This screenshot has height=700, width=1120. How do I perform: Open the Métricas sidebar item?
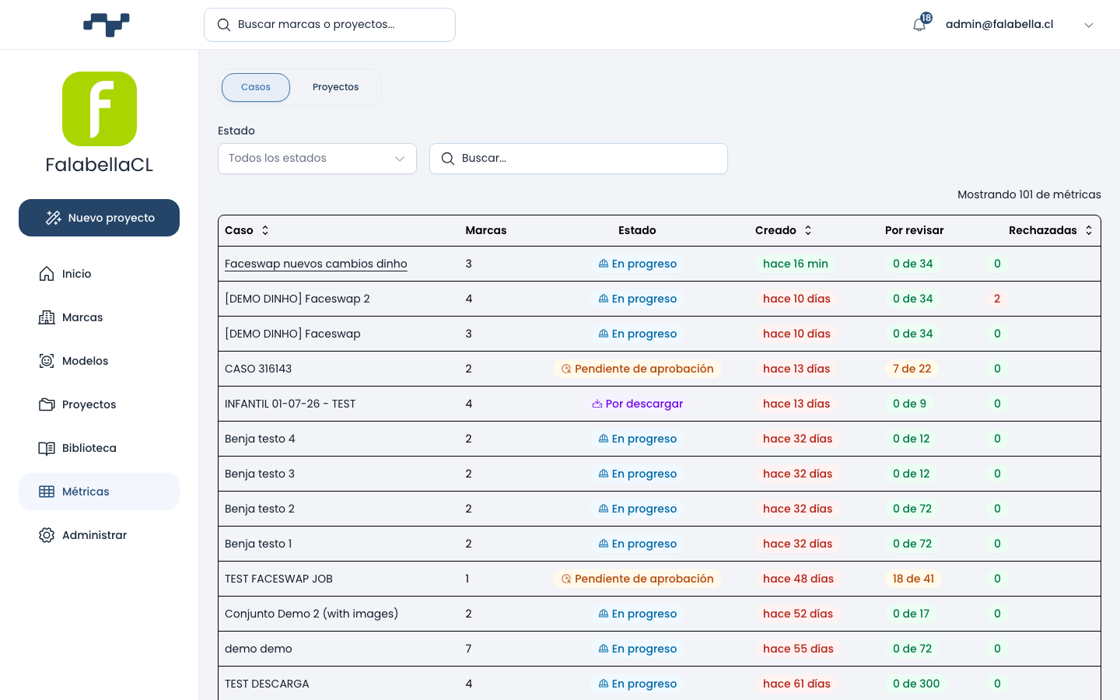[x=100, y=492]
